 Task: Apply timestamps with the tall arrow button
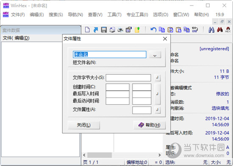158,94
